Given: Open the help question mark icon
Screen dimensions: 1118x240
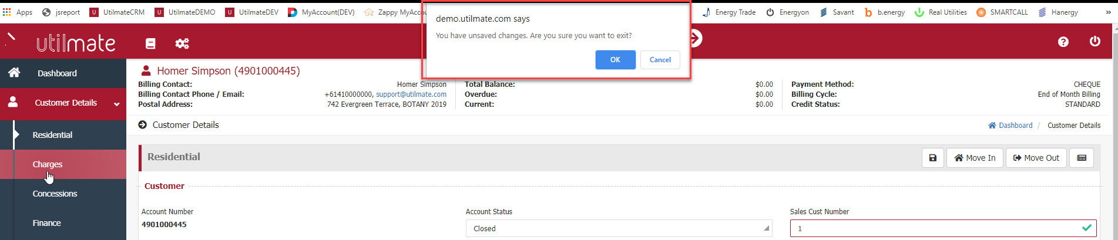Looking at the screenshot, I should 1063,42.
